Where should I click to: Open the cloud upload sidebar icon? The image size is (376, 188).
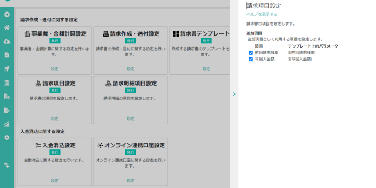click(7, 41)
